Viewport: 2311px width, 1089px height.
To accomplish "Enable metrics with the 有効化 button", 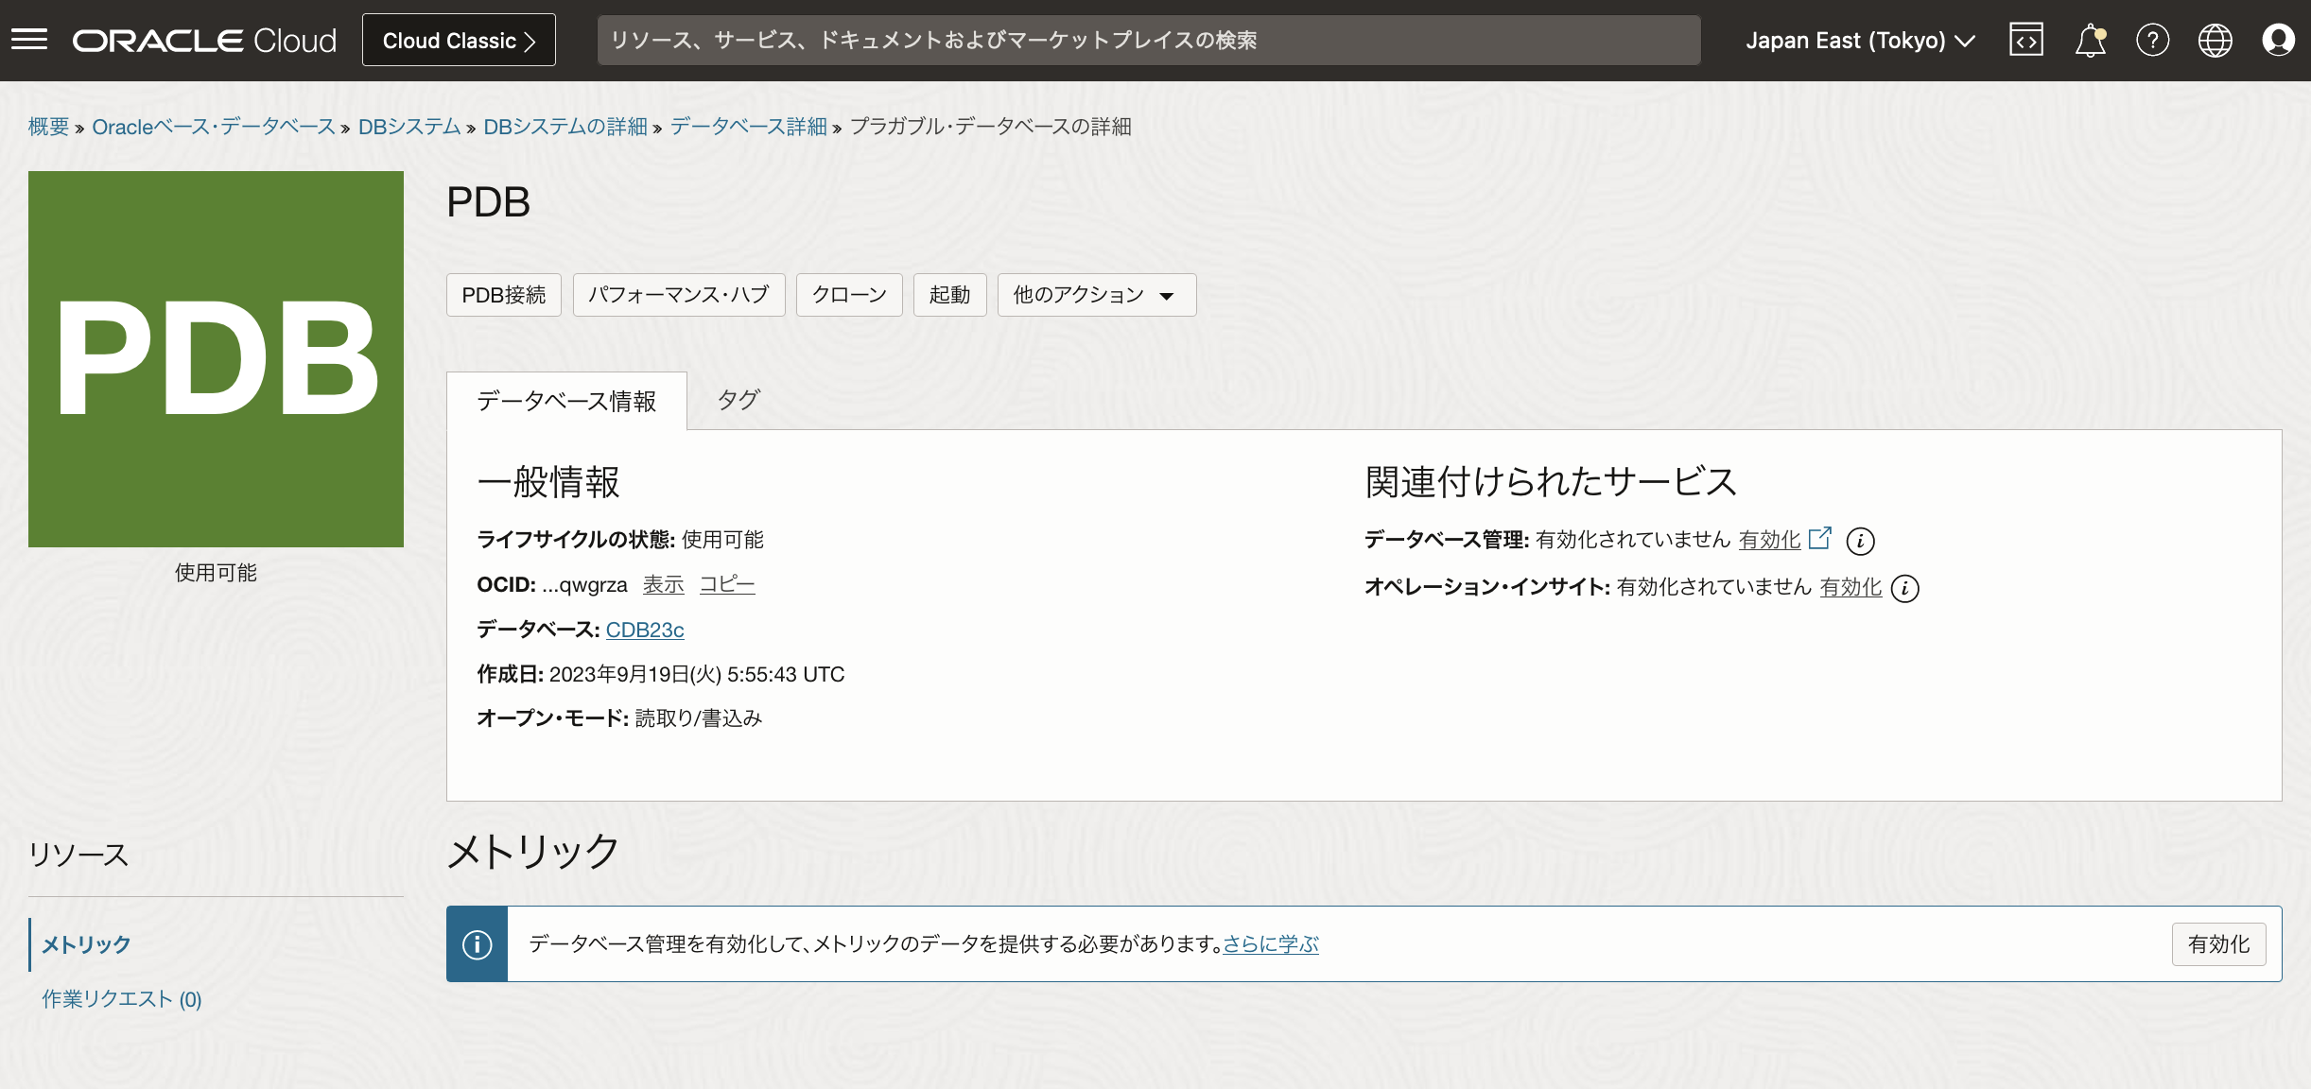I will pos(2218,943).
